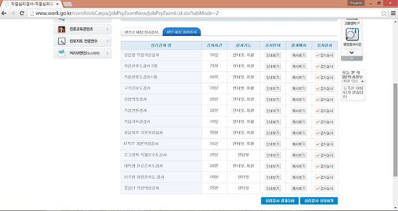The height and width of the screenshot is (211, 398).
Task: Click the 심리검사 명 column header
Action: (x=161, y=45)
